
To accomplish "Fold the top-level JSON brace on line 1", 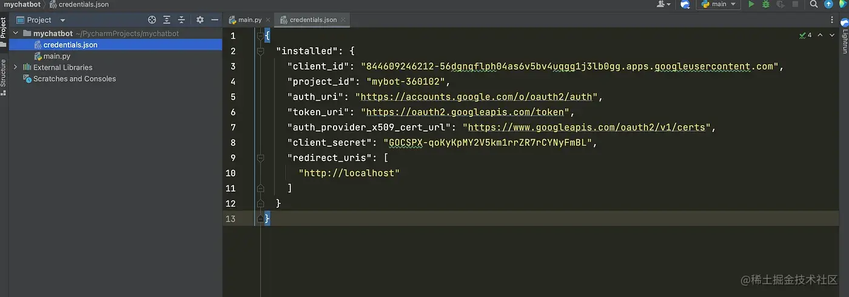I will (x=260, y=36).
